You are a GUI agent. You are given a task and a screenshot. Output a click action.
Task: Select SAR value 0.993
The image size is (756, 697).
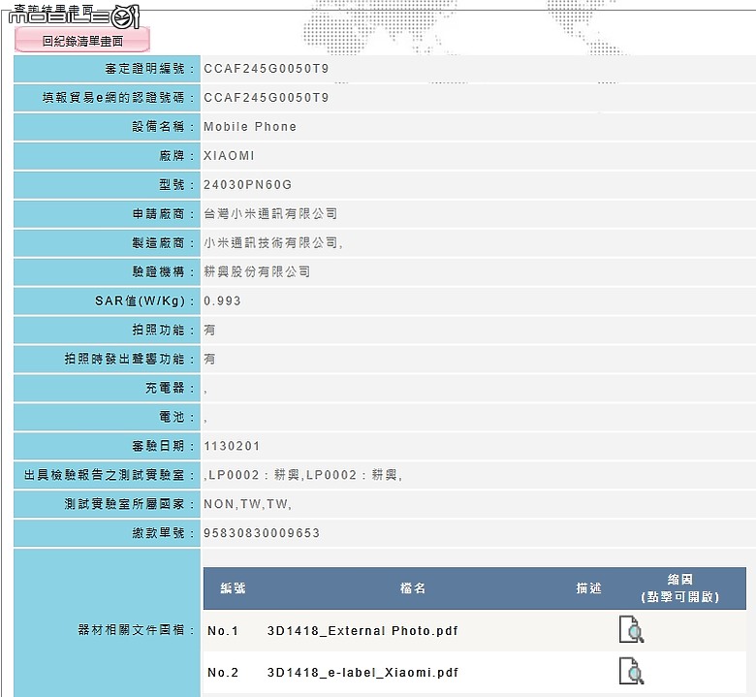click(222, 301)
